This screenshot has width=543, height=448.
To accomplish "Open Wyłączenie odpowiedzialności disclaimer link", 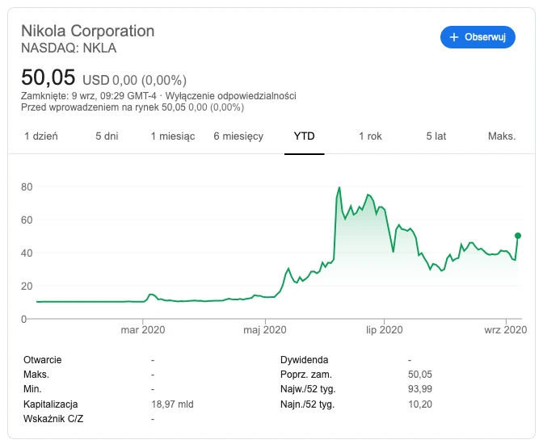I will [x=230, y=96].
